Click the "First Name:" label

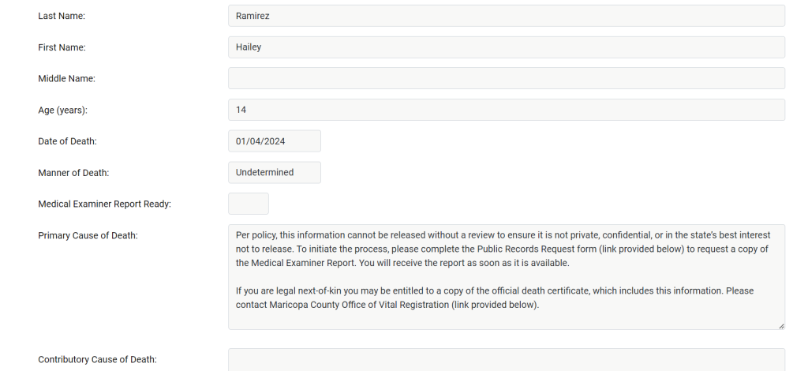(x=62, y=47)
